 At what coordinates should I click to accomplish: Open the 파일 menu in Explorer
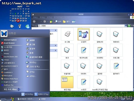tap(35, 17)
